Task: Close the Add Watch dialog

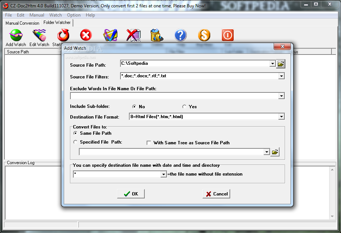Action: click(x=282, y=46)
